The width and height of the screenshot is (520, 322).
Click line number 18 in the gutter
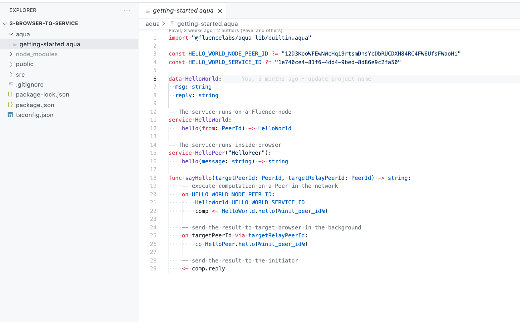pos(153,178)
